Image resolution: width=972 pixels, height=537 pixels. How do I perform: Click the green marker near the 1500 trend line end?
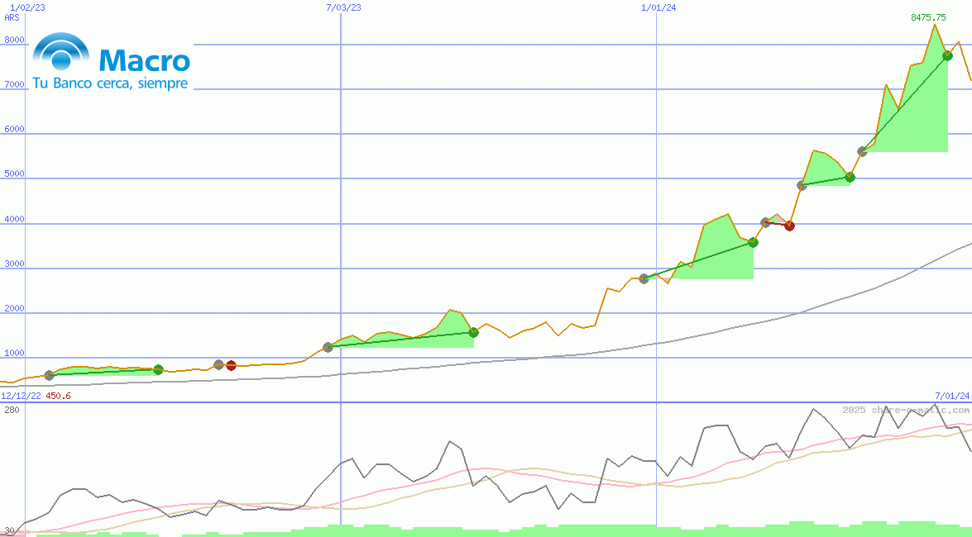tap(473, 333)
